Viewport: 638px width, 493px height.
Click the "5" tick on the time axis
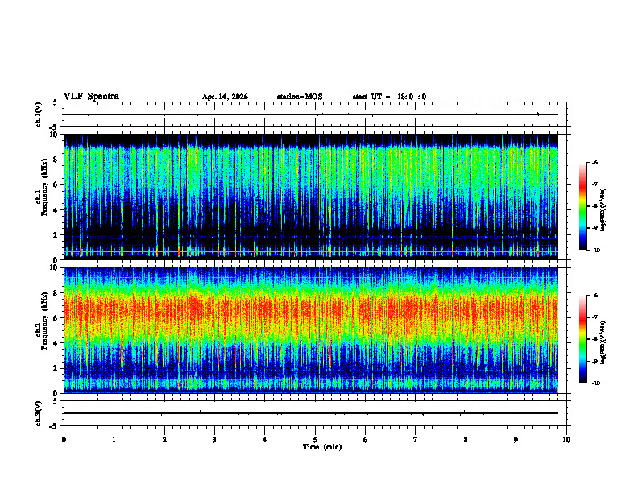pyautogui.click(x=315, y=440)
